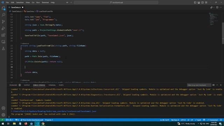Open File Explorer from the taskbar
The image size is (224, 126).
14,124
